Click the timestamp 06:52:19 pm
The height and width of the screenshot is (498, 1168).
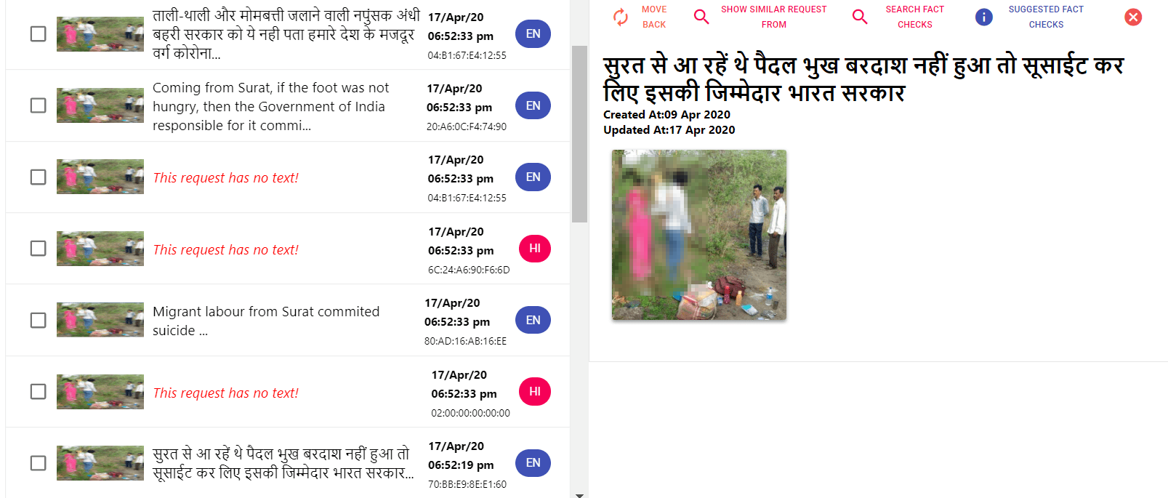point(461,465)
